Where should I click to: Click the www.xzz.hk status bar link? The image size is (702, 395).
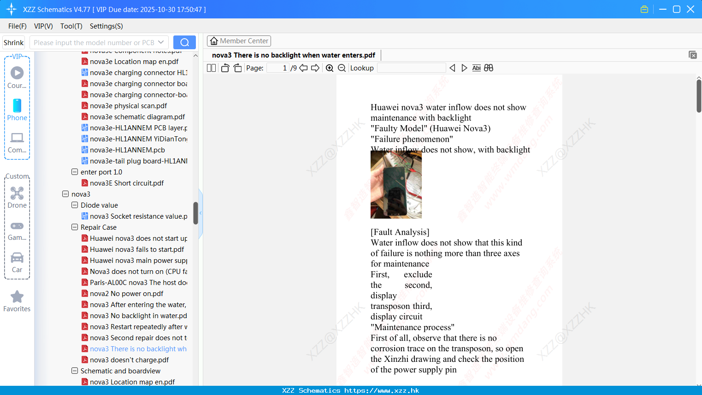tap(382, 390)
